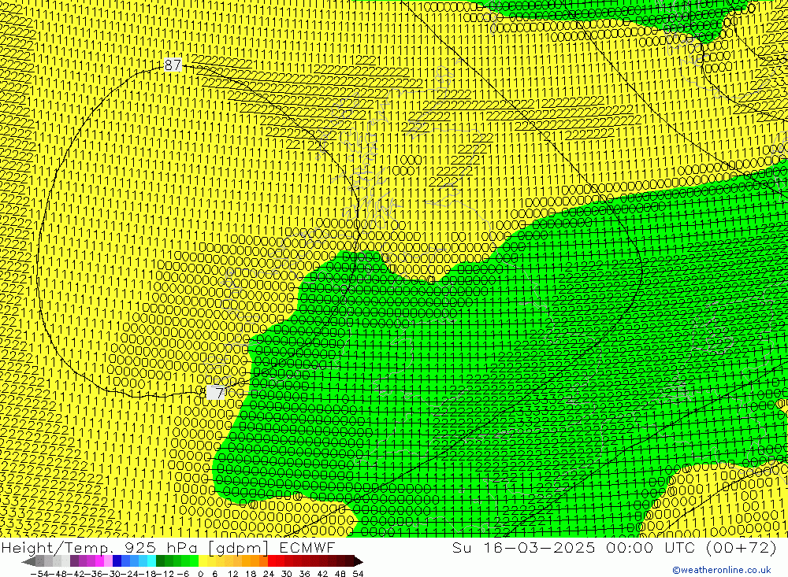
Task: Select the '(00+72)' forecast offset
Action: tap(742, 547)
